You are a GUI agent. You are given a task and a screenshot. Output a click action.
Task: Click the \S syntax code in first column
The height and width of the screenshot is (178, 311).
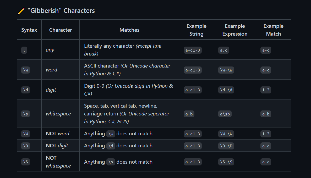pyautogui.click(x=26, y=162)
